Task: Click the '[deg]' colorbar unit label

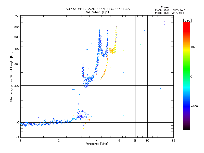Action: click(187, 20)
